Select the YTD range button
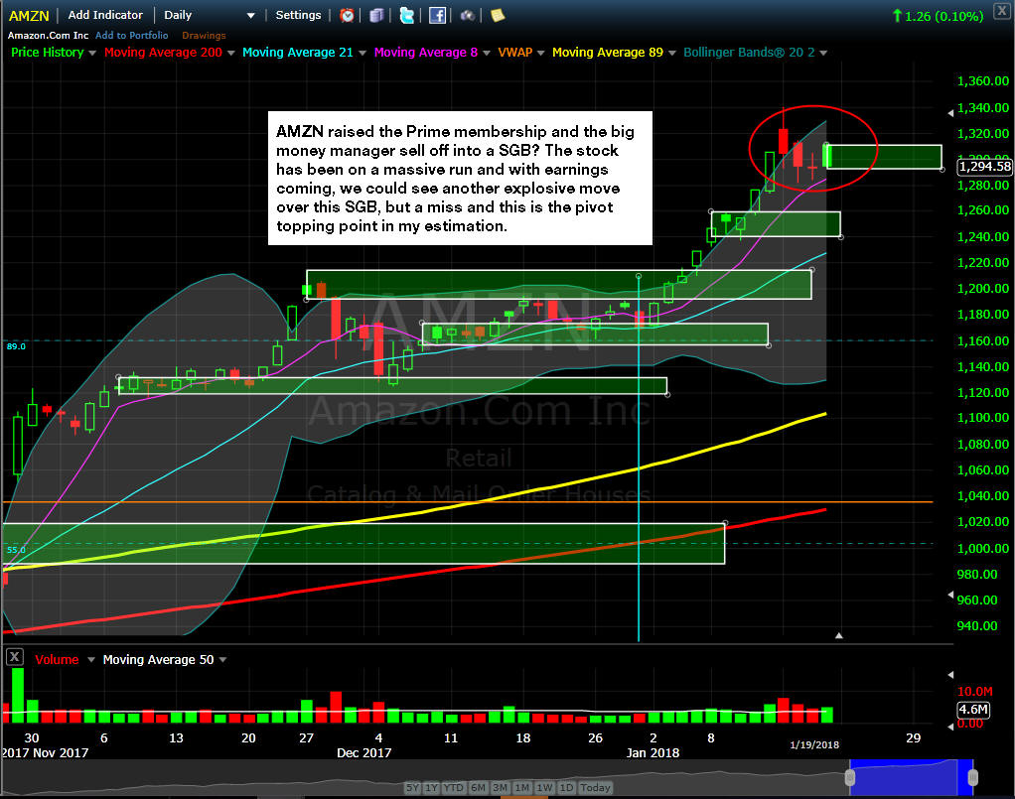 coord(453,787)
